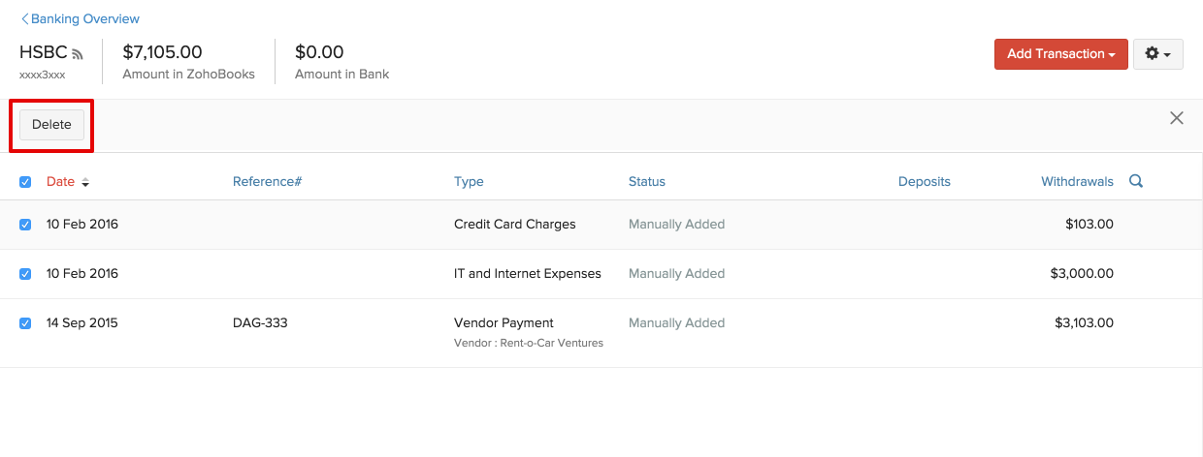Open the $3,000.00 IT expenses transaction
Viewport: 1203px width, 457px height.
coord(527,274)
